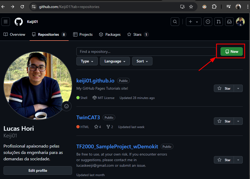Open the GitHub hamburger navigation menu
The width and height of the screenshot is (250, 179).
click(x=6, y=22)
